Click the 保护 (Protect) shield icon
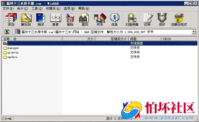The image size is (199, 122). (x=162, y=19)
